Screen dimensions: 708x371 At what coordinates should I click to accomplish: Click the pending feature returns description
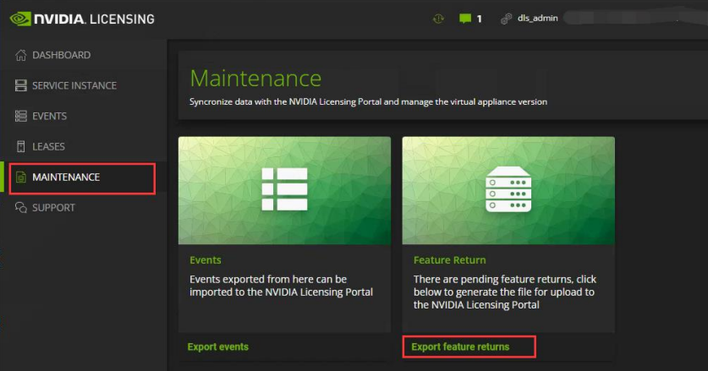pos(505,292)
